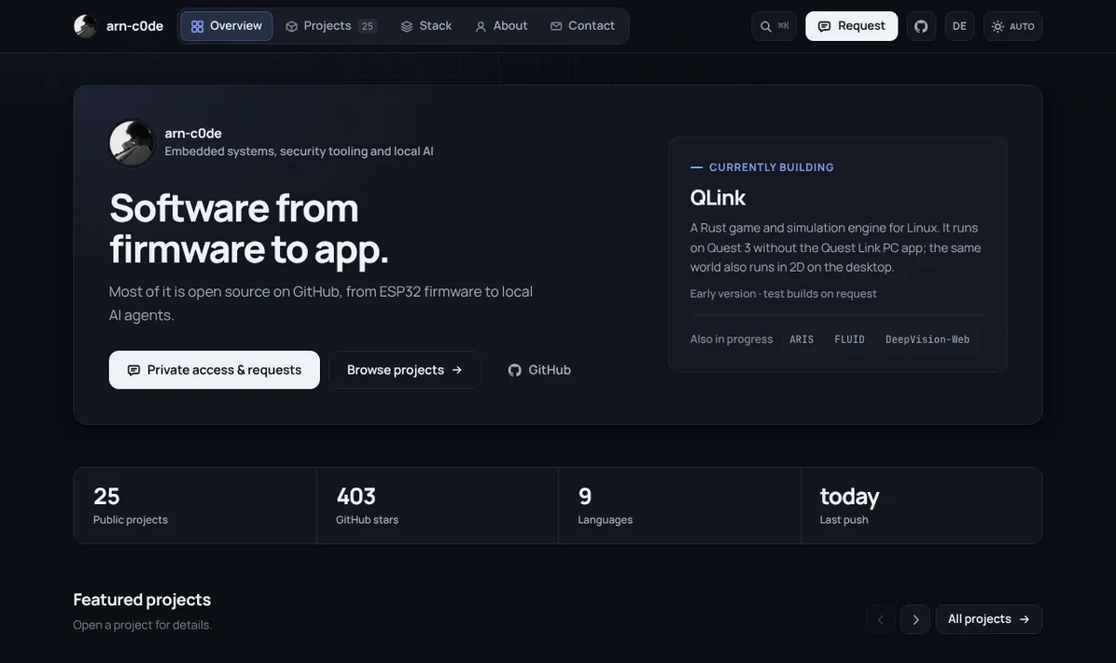Click the 25 Public projects stat
1116x663 pixels.
click(x=195, y=505)
